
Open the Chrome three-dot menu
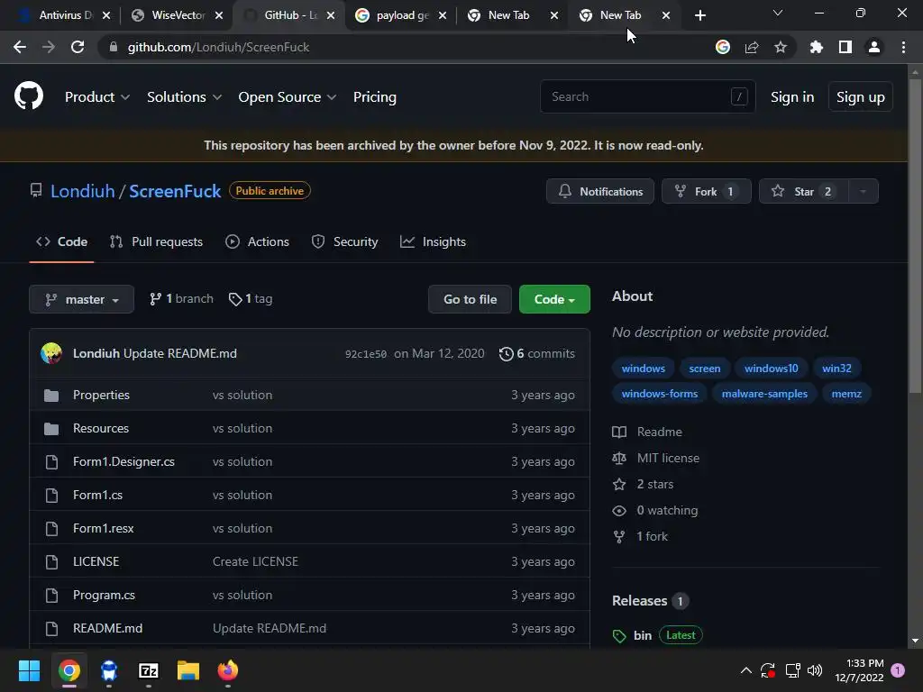click(903, 47)
